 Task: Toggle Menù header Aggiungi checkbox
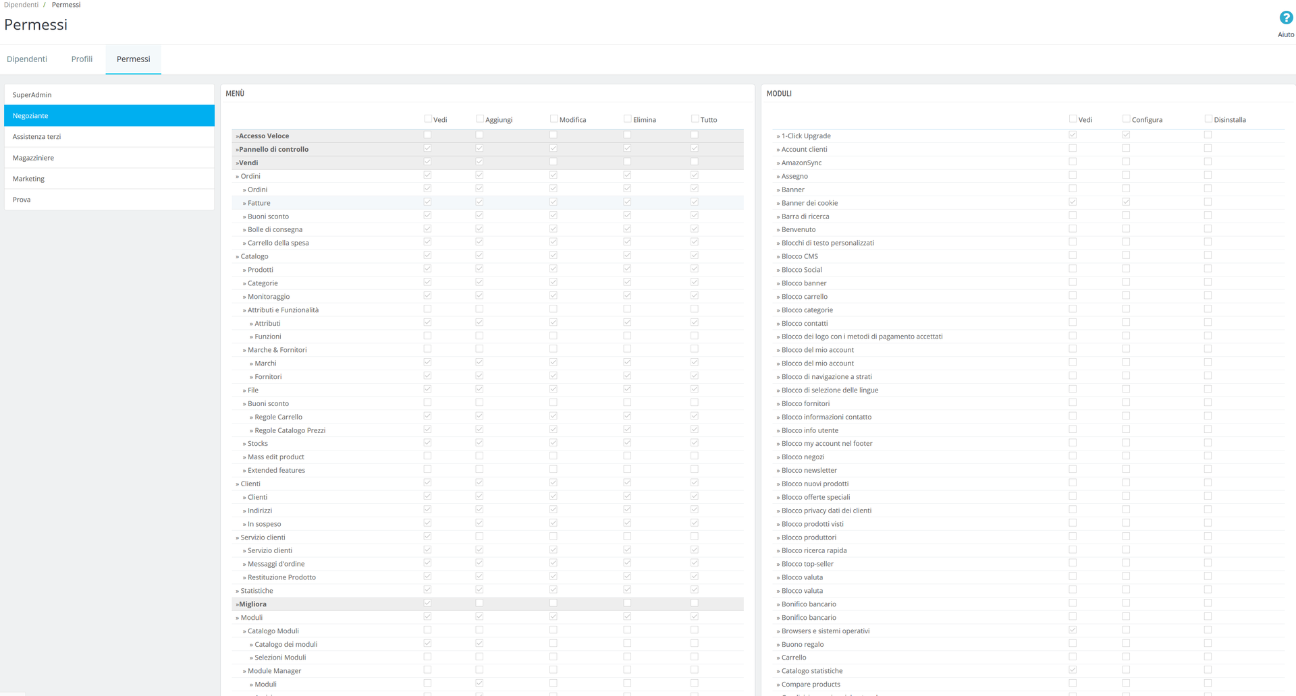point(480,119)
